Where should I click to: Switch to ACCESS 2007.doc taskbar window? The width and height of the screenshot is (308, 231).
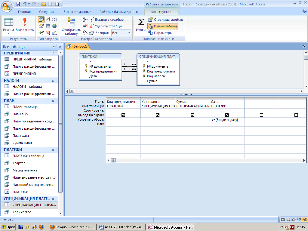pos(122,227)
